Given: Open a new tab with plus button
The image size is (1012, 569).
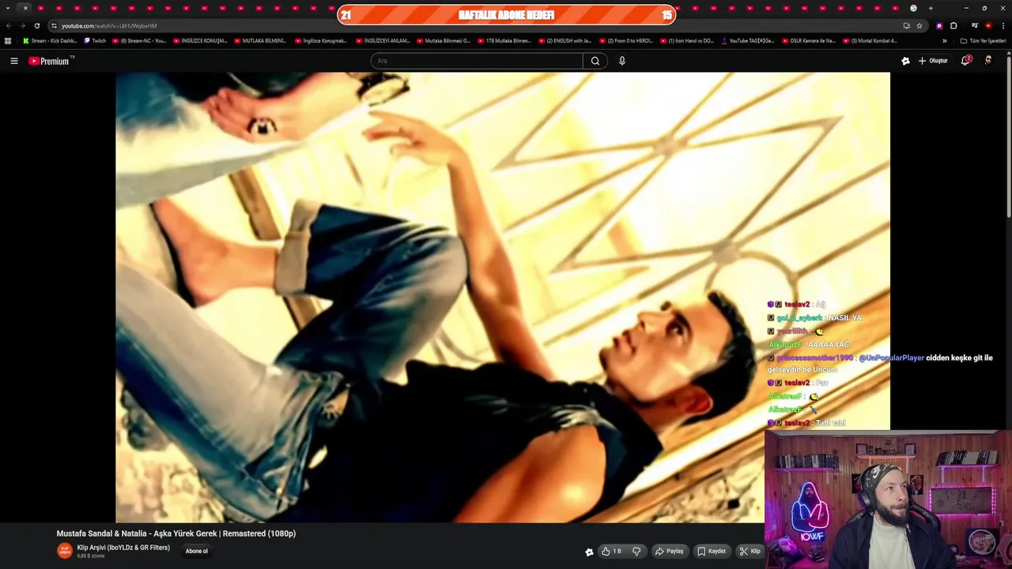Looking at the screenshot, I should coord(931,8).
